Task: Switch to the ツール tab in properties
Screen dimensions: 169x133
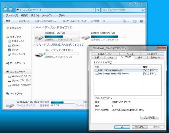Action: 111,58
